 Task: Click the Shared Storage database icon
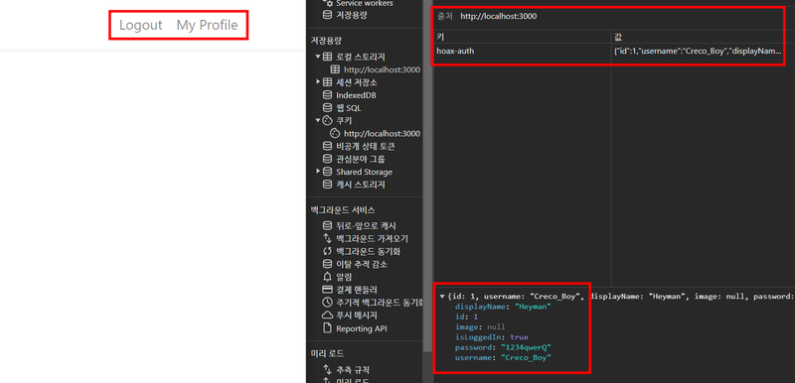tap(328, 172)
